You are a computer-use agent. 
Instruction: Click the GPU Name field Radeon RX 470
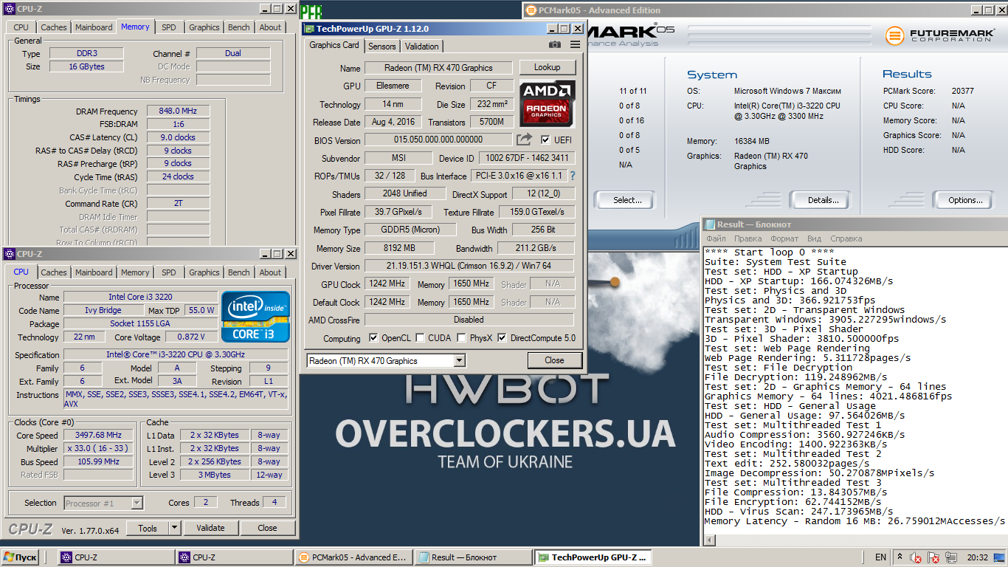pyautogui.click(x=438, y=68)
